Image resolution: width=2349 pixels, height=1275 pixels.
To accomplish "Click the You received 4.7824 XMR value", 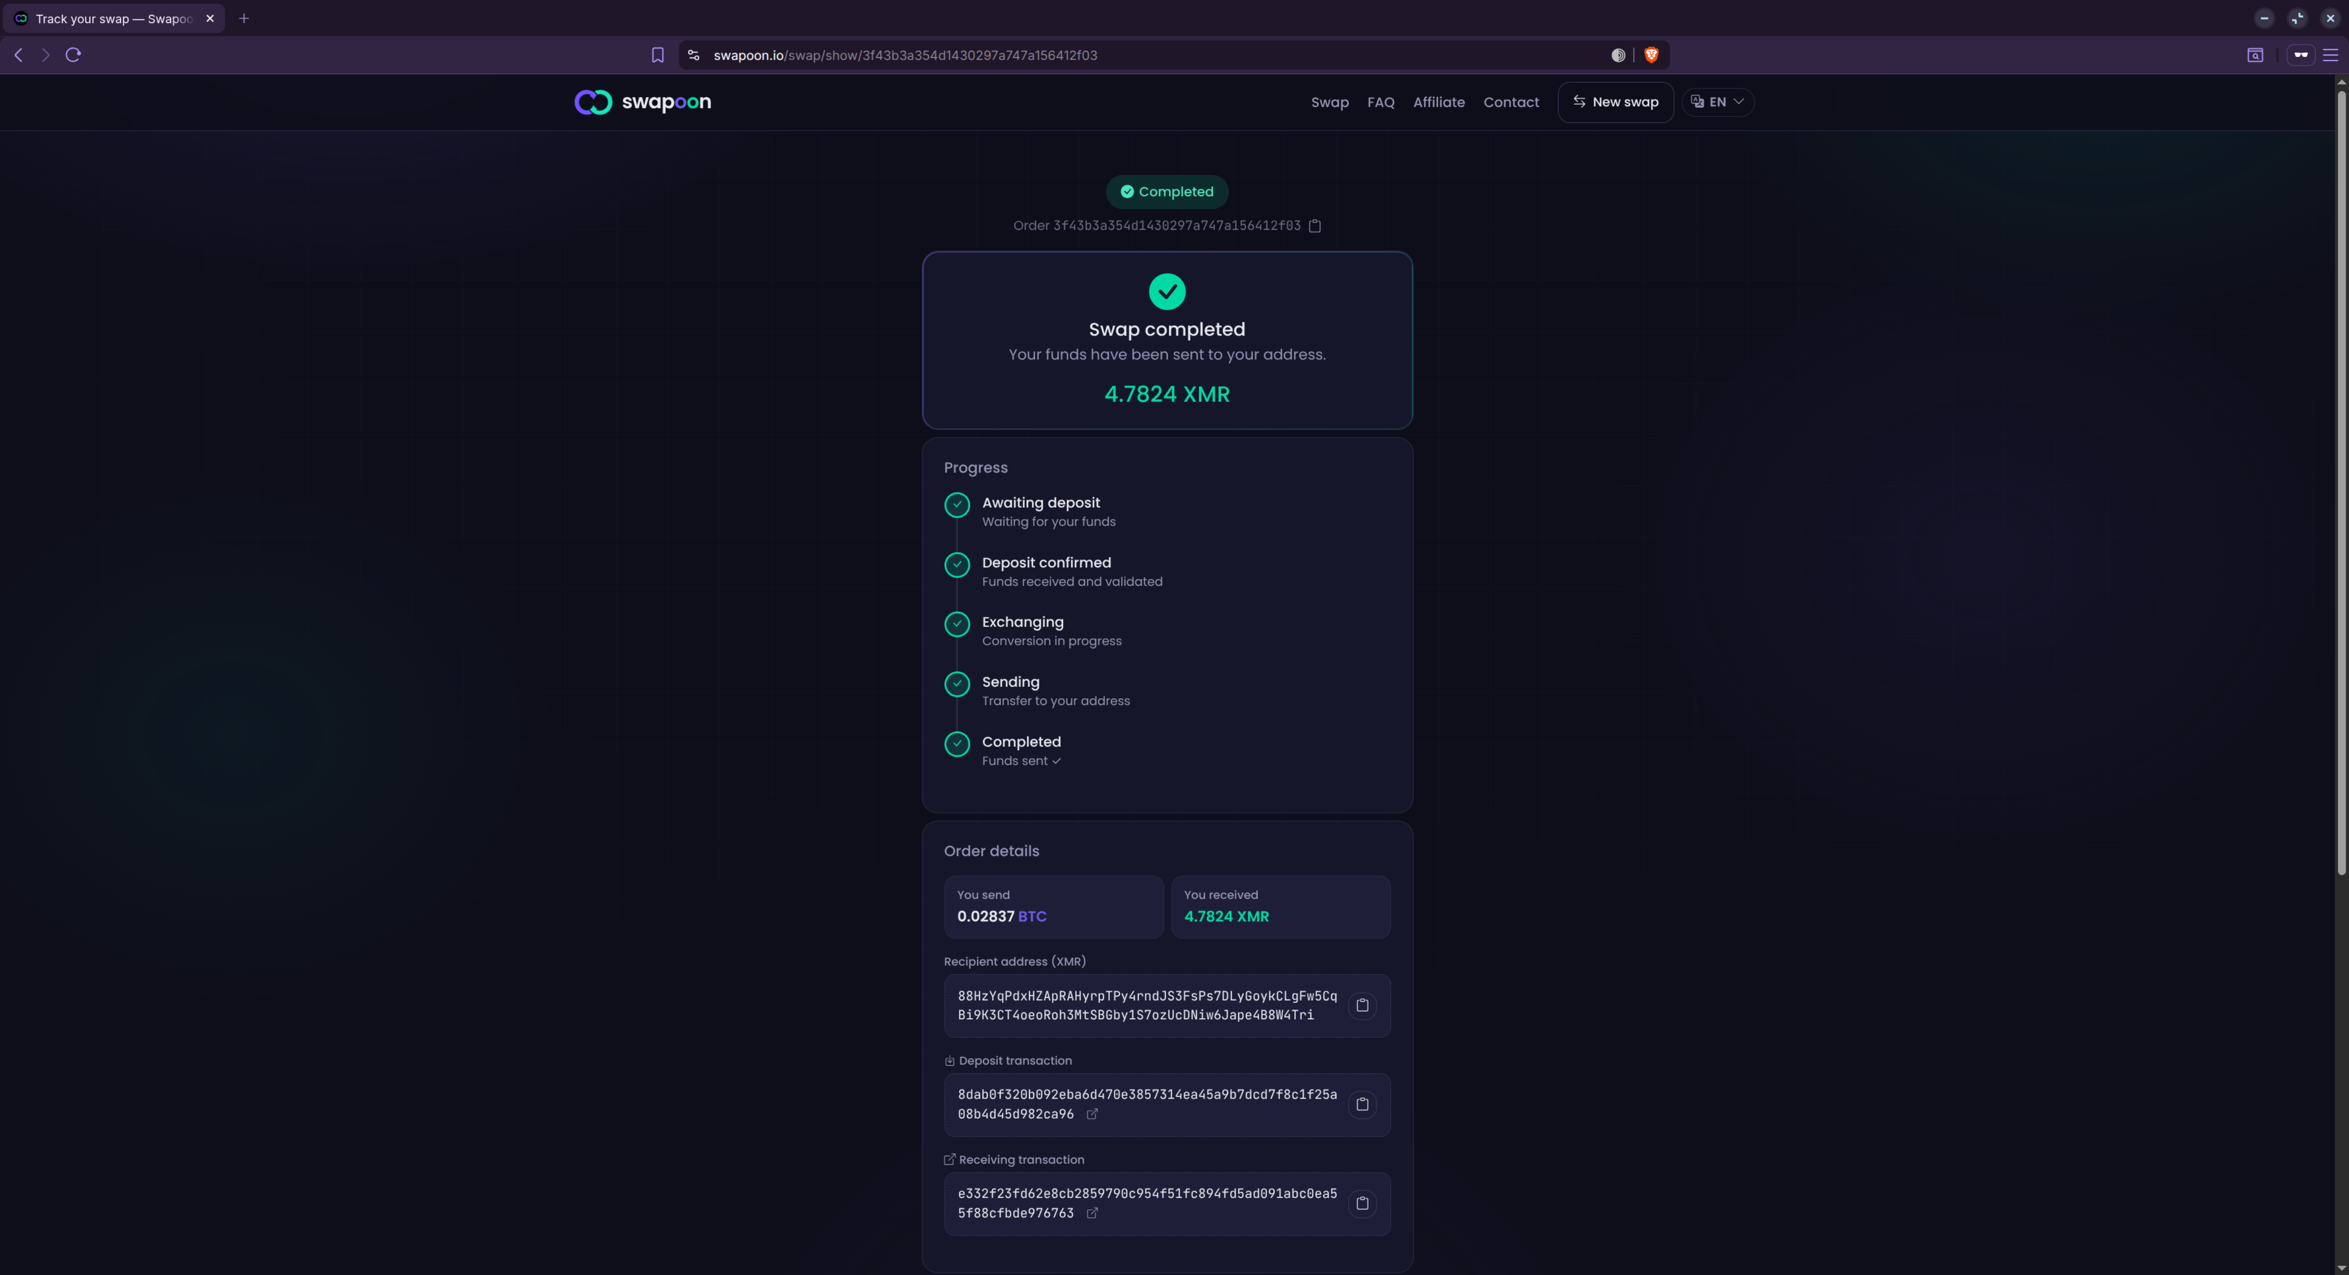I will point(1226,917).
